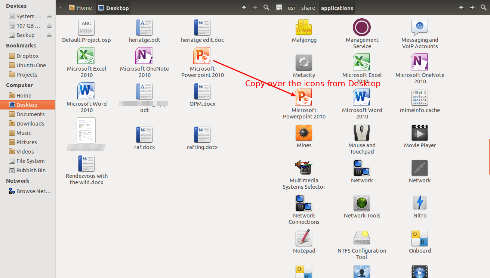Search in the applications pane

(x=483, y=7)
